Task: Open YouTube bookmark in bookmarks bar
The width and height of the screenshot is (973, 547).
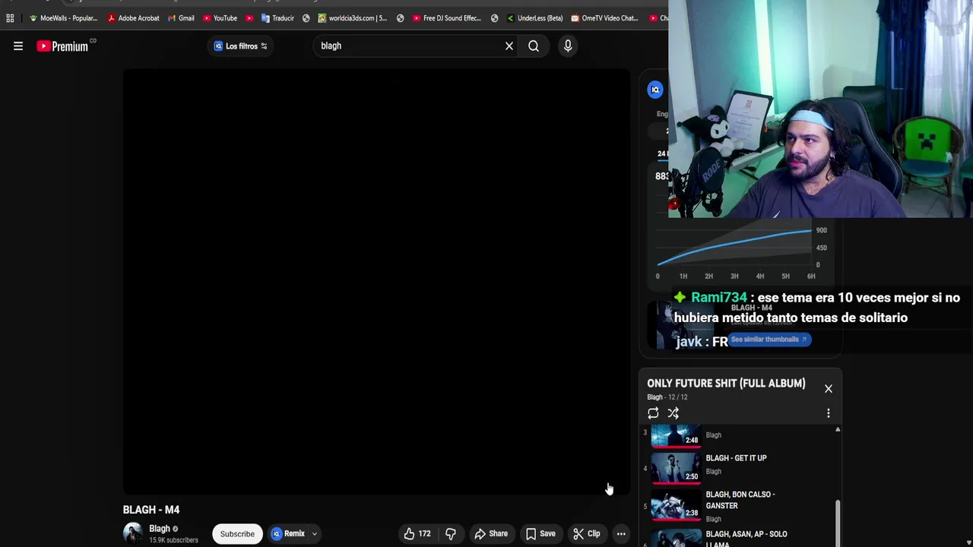Action: tap(220, 18)
